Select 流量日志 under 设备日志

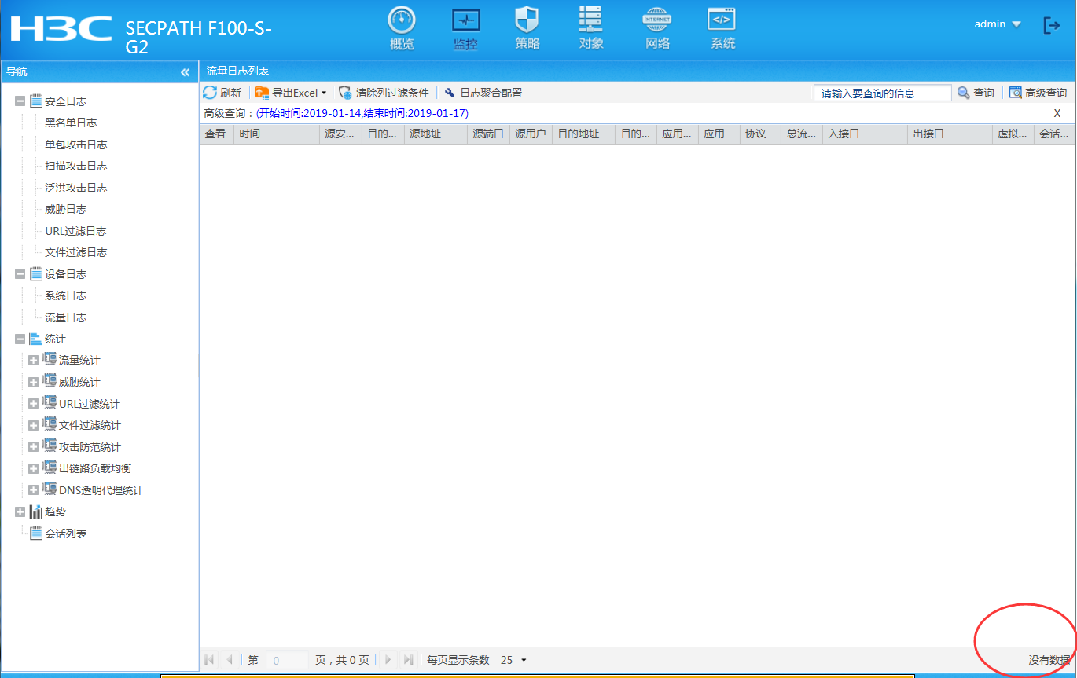click(66, 317)
